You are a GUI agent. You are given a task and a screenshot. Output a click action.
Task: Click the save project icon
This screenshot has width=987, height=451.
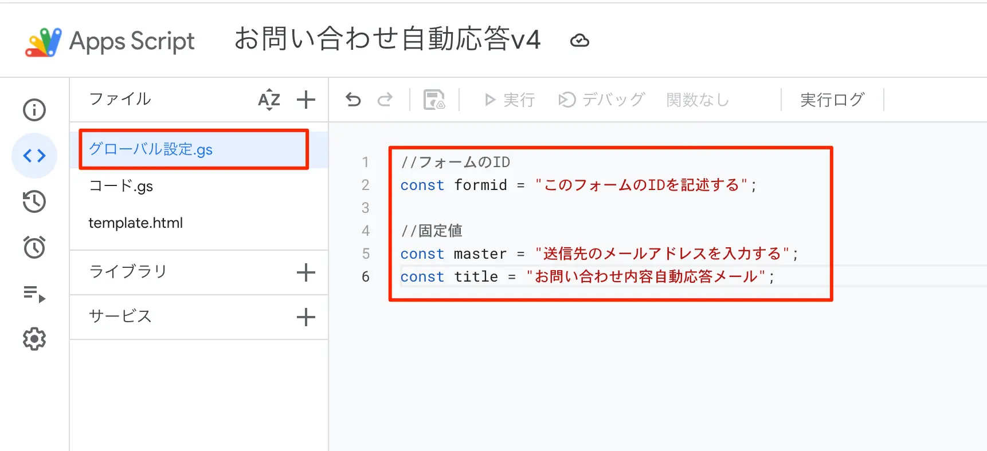click(434, 100)
